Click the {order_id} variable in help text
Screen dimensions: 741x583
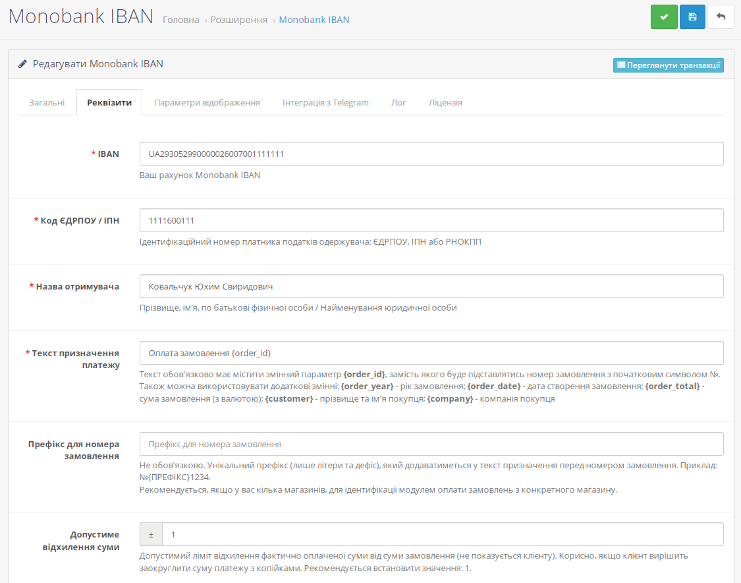pos(364,375)
